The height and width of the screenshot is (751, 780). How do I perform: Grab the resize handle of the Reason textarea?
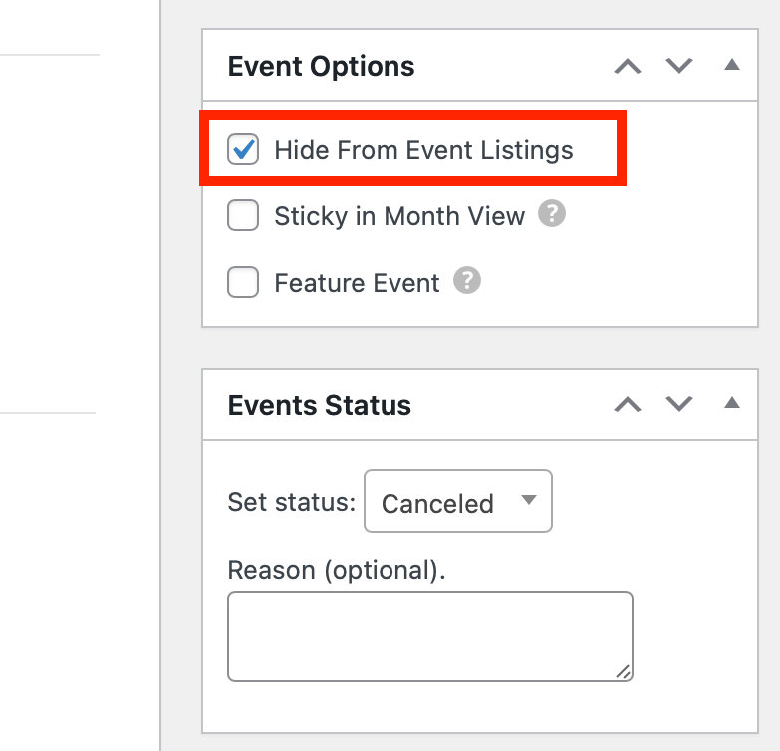tap(623, 672)
